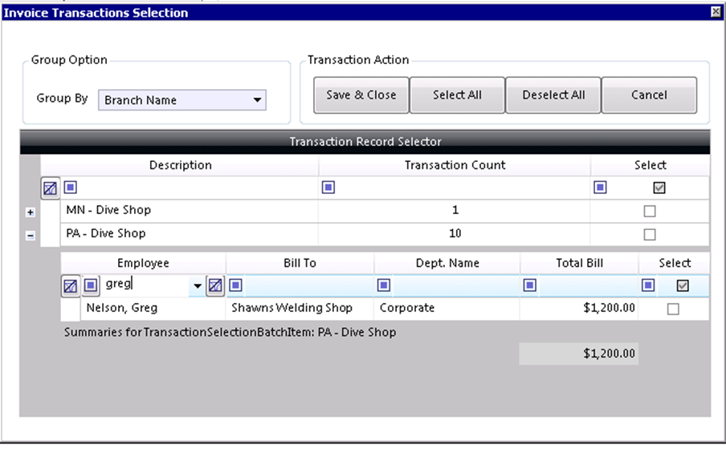726x449 pixels.
Task: Collapse the PA - Dive Shop row
Action: 30,236
